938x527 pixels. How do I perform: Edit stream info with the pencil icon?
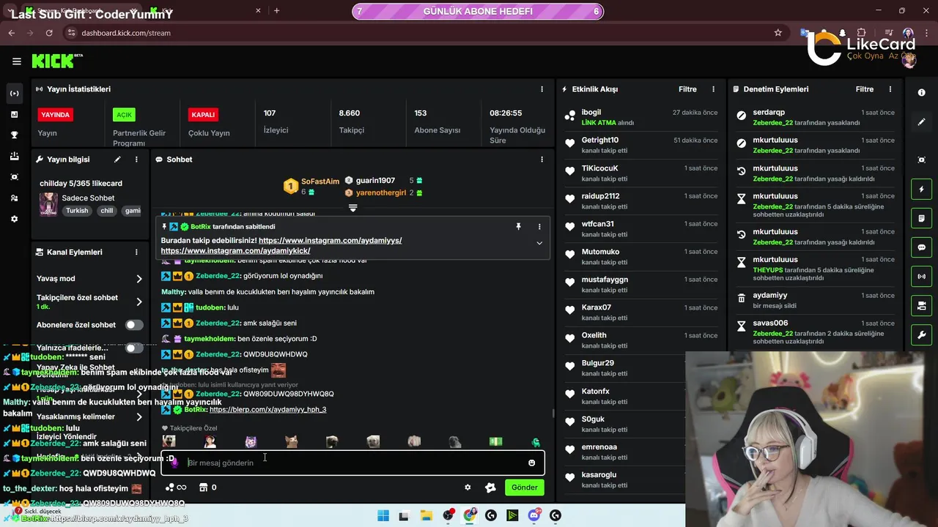coord(117,160)
